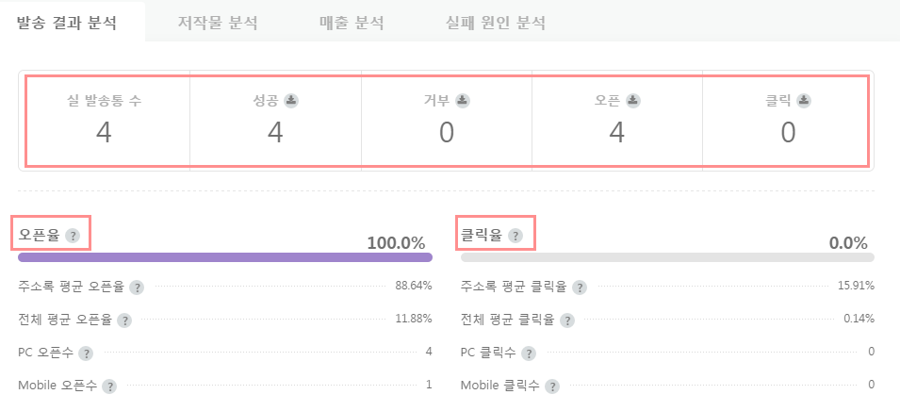Open the 매출 분석 tab
The image size is (900, 411).
352,23
